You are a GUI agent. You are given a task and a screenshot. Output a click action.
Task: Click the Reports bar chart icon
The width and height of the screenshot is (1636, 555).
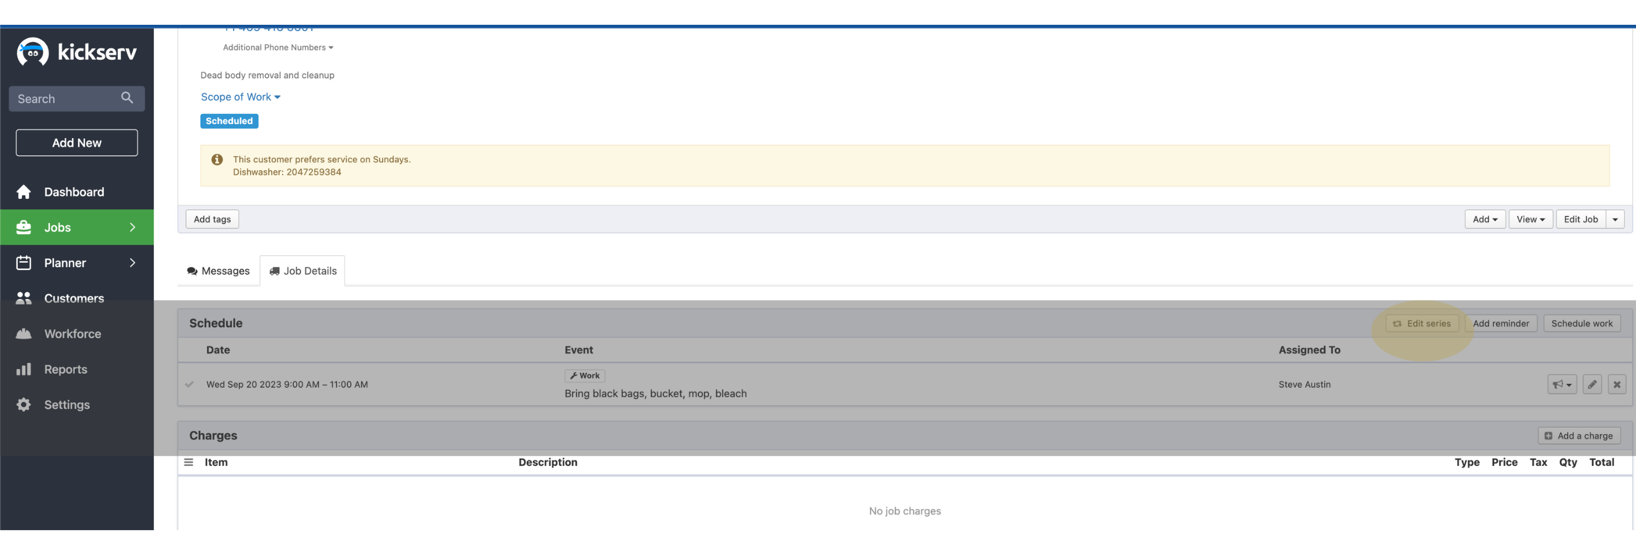[x=24, y=369]
